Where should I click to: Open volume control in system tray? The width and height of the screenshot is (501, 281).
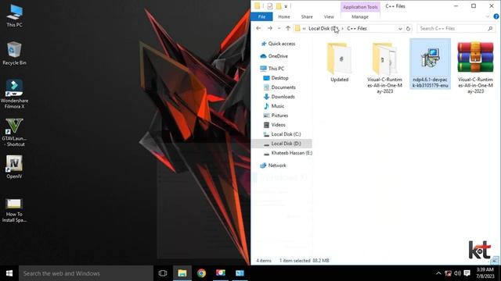click(x=457, y=273)
